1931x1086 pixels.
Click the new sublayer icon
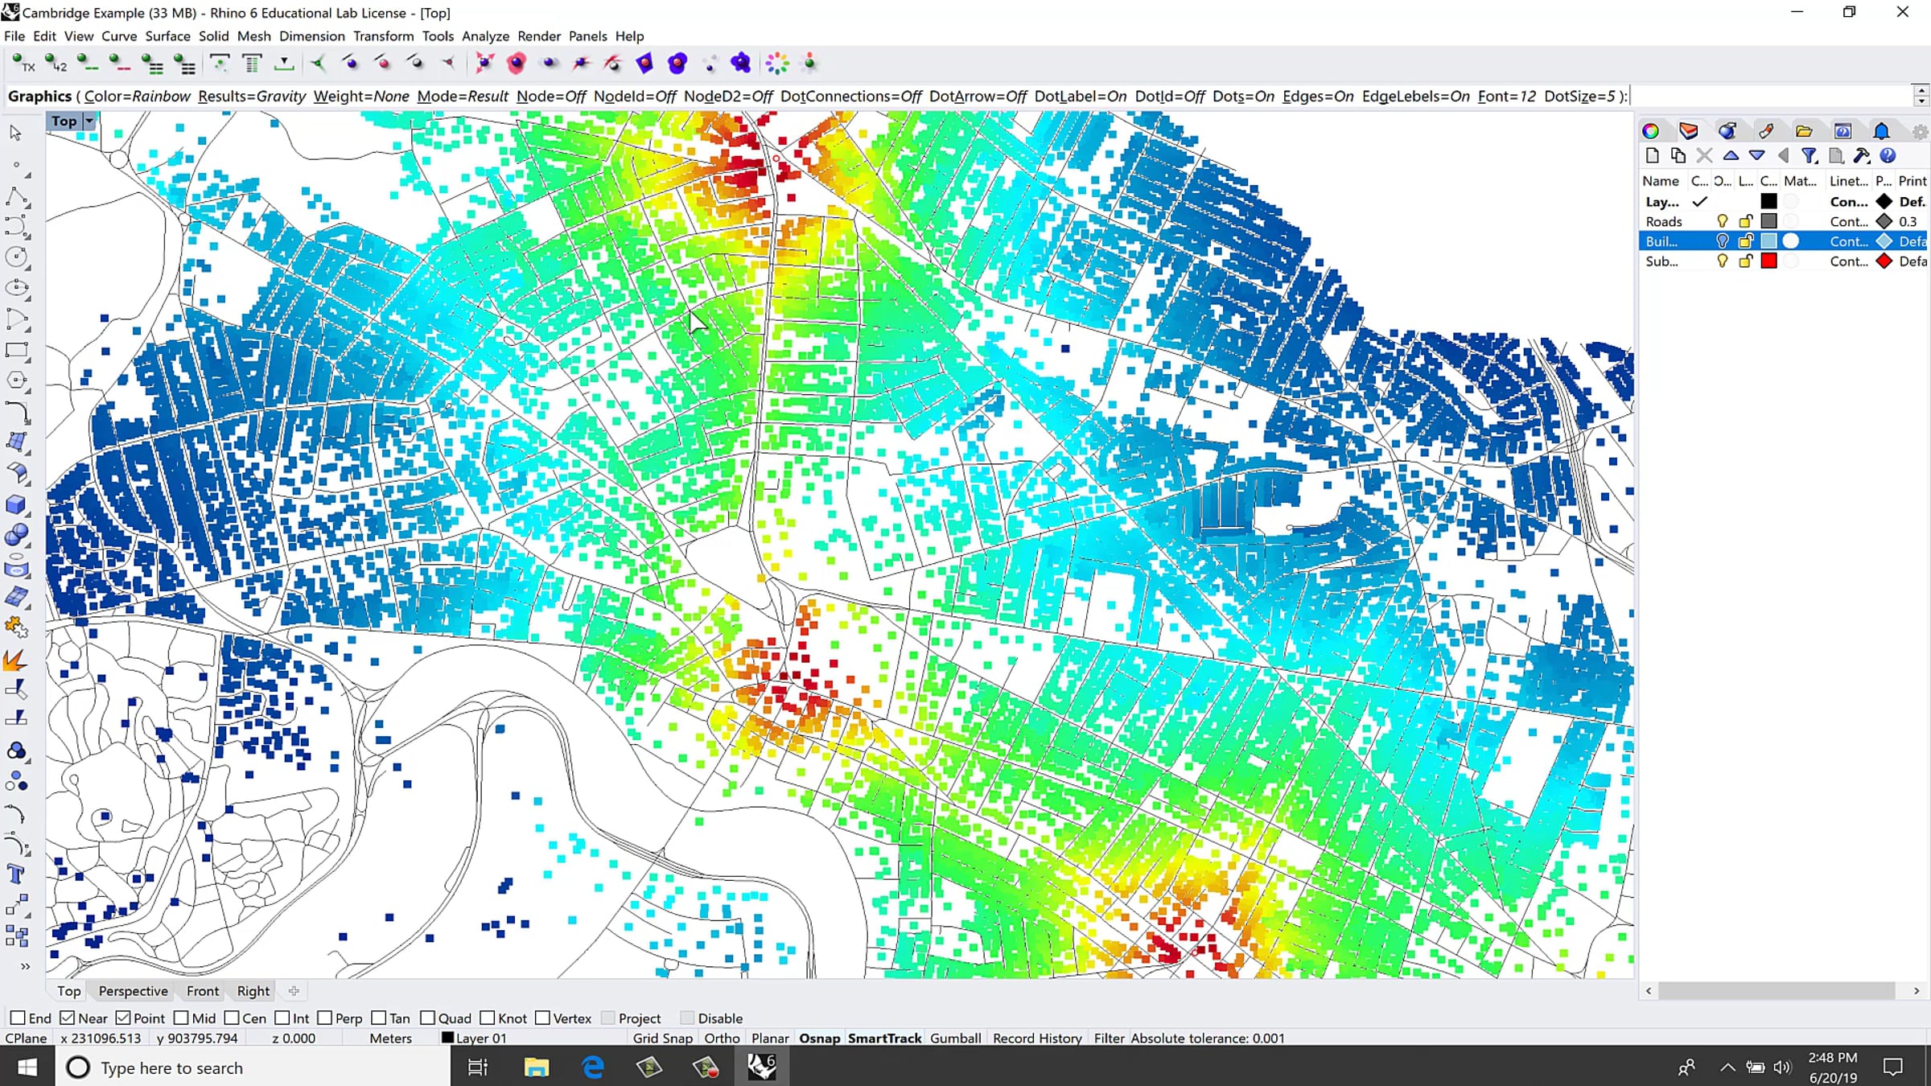click(1678, 156)
